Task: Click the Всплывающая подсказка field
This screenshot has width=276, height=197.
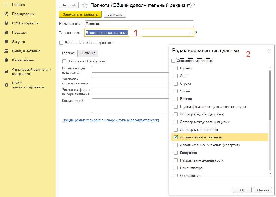Action: tap(130, 69)
